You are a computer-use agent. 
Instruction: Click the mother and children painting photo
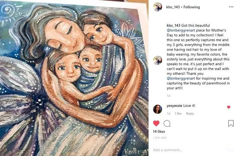click(74, 78)
